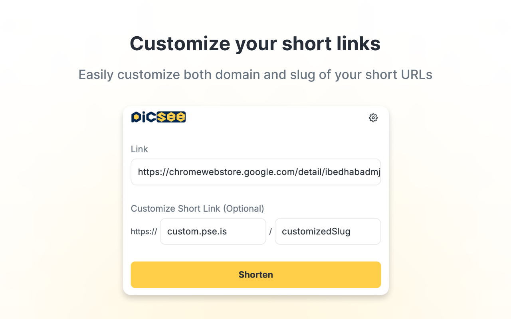Activate Shorten to generate the short link
511x319 pixels.
(x=255, y=274)
